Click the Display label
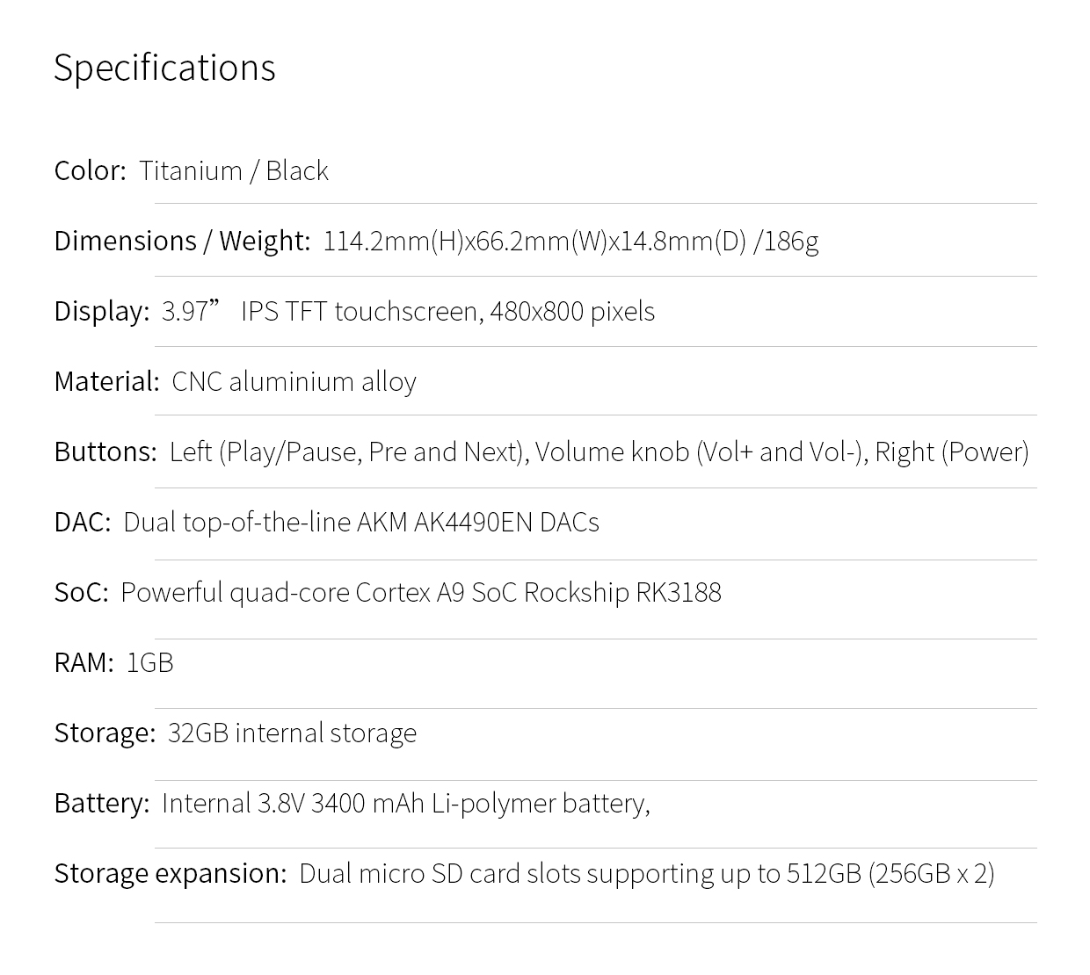The height and width of the screenshot is (975, 1090). point(102,311)
